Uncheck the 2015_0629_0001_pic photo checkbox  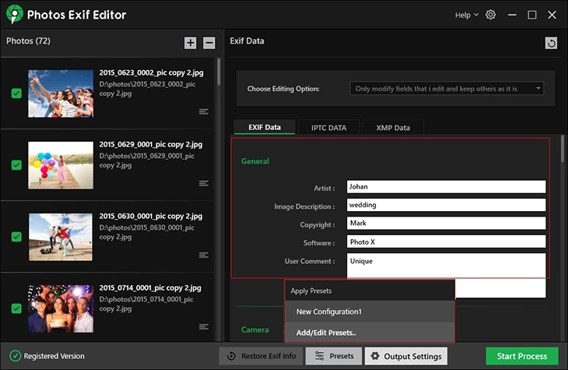click(16, 165)
